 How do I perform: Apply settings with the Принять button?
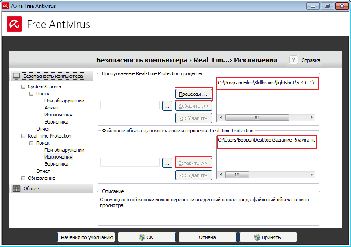pyautogui.click(x=268, y=237)
